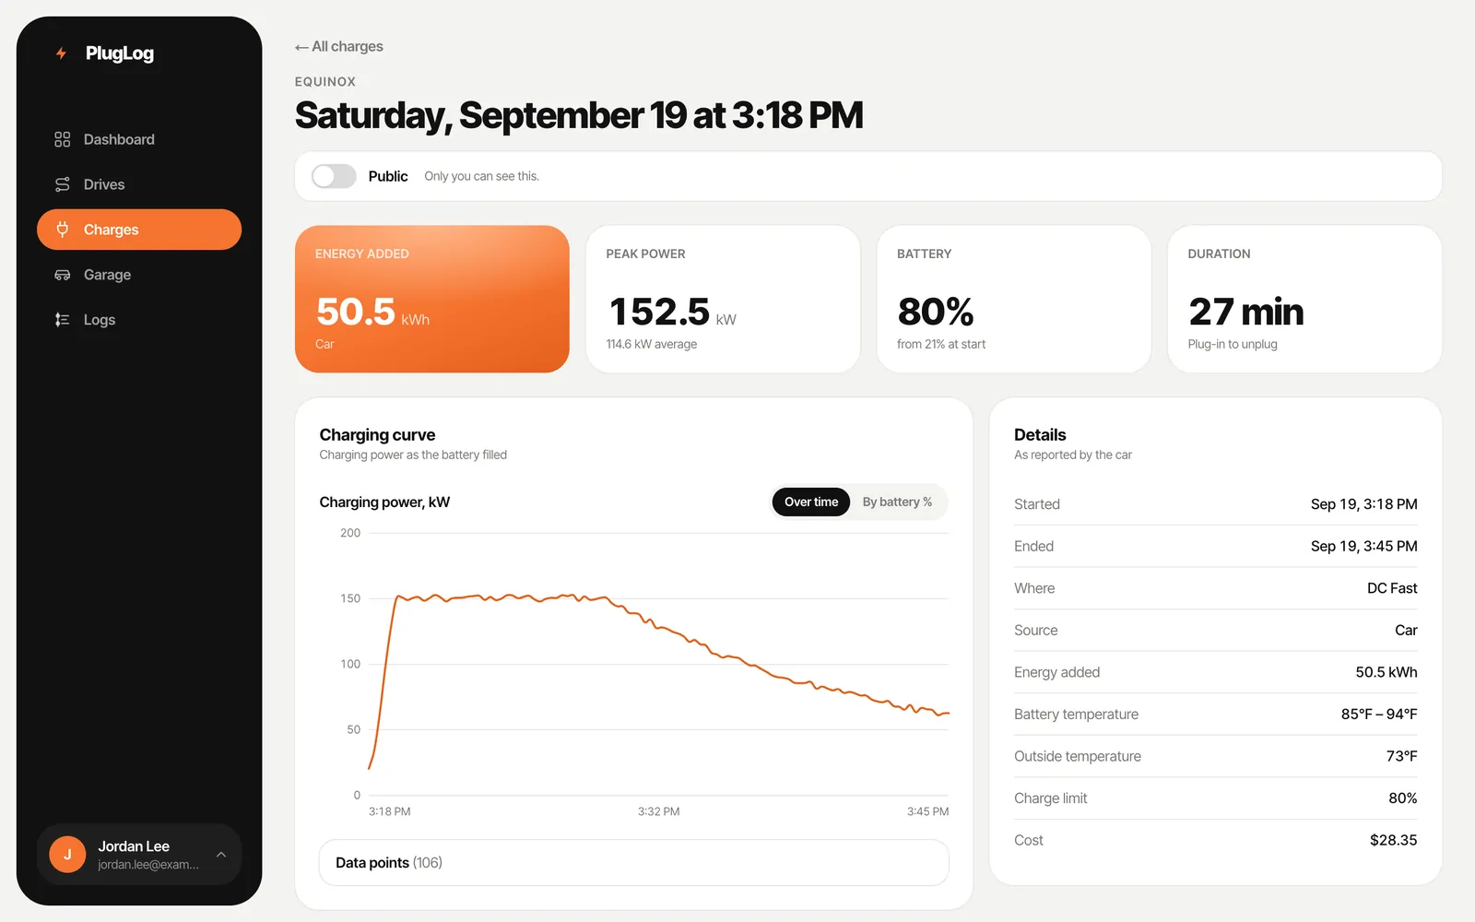Viewport: 1475px width, 922px height.
Task: Click the Duration 27 min card
Action: click(x=1304, y=299)
